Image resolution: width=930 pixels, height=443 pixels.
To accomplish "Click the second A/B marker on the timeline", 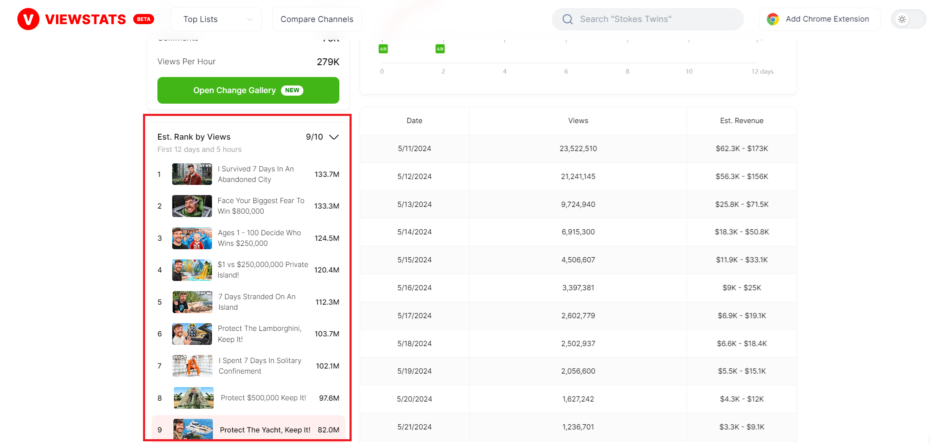I will 440,48.
